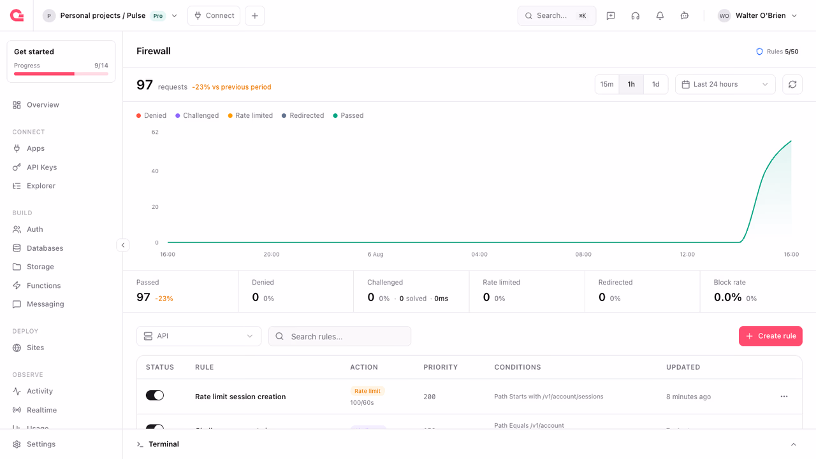The height and width of the screenshot is (459, 816).
Task: Open the assistant bot icon
Action: click(685, 15)
